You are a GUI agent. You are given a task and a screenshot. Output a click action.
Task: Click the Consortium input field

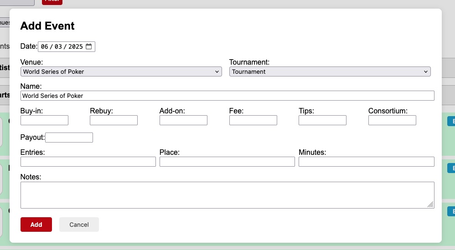click(392, 120)
